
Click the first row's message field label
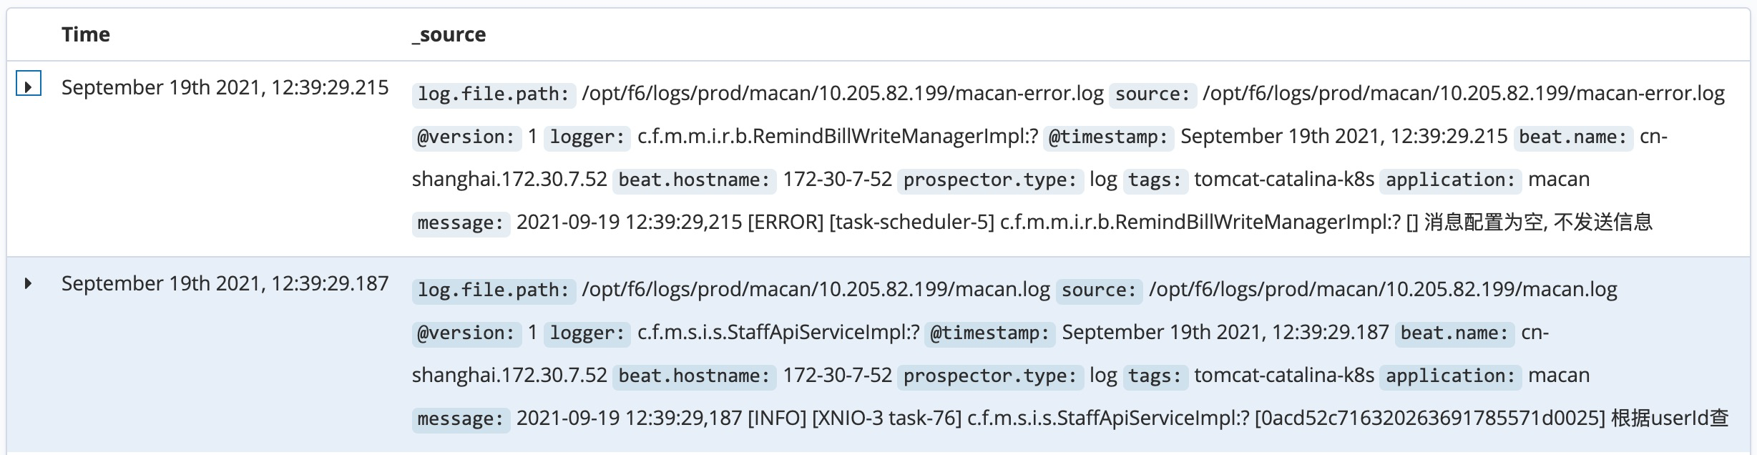pos(461,222)
